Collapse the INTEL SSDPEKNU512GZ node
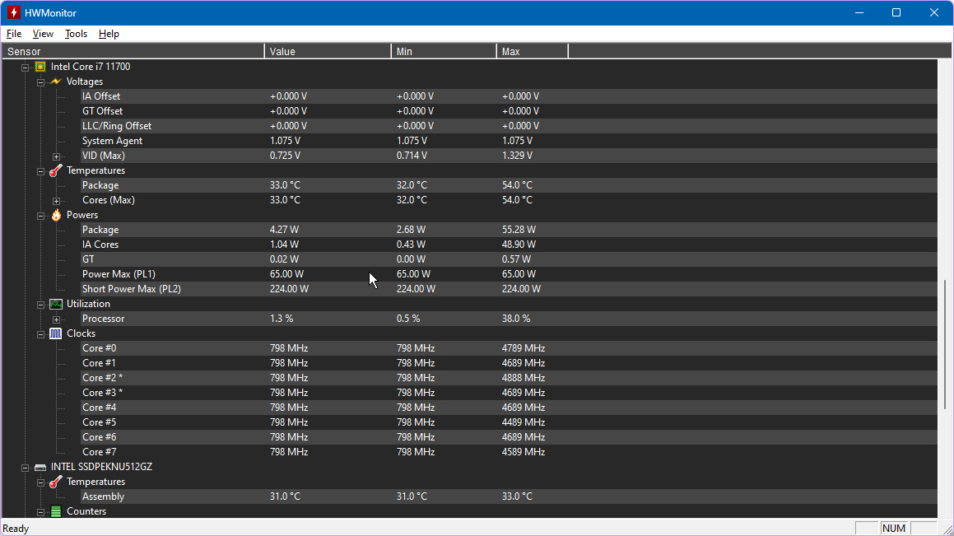954x536 pixels. (25, 468)
